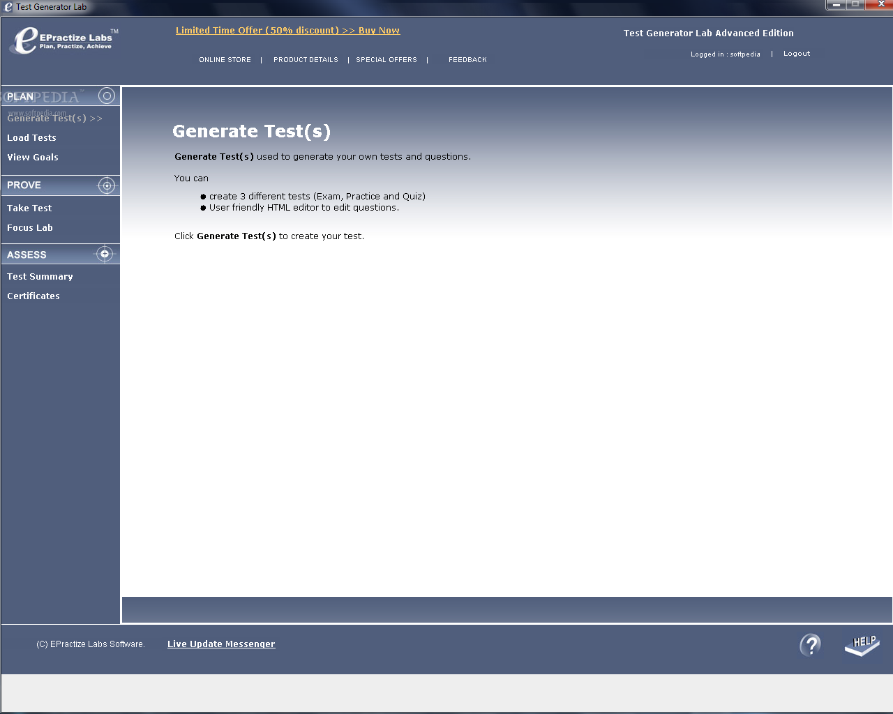The image size is (893, 714).
Task: Select View Goals in the sidebar
Action: point(33,158)
